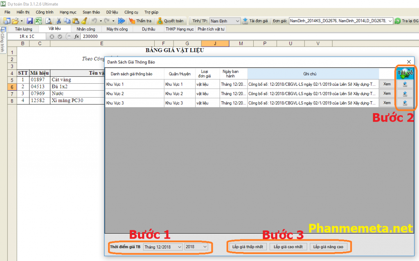Click the Excel export icon
Image resolution: width=419 pixels, height=261 pixels.
tap(38, 21)
